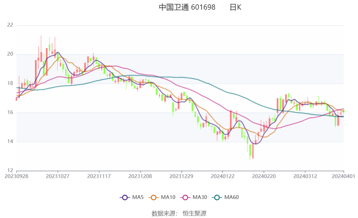Select the 20240220 date on the axis
This screenshot has height=218, width=358.
[264, 176]
